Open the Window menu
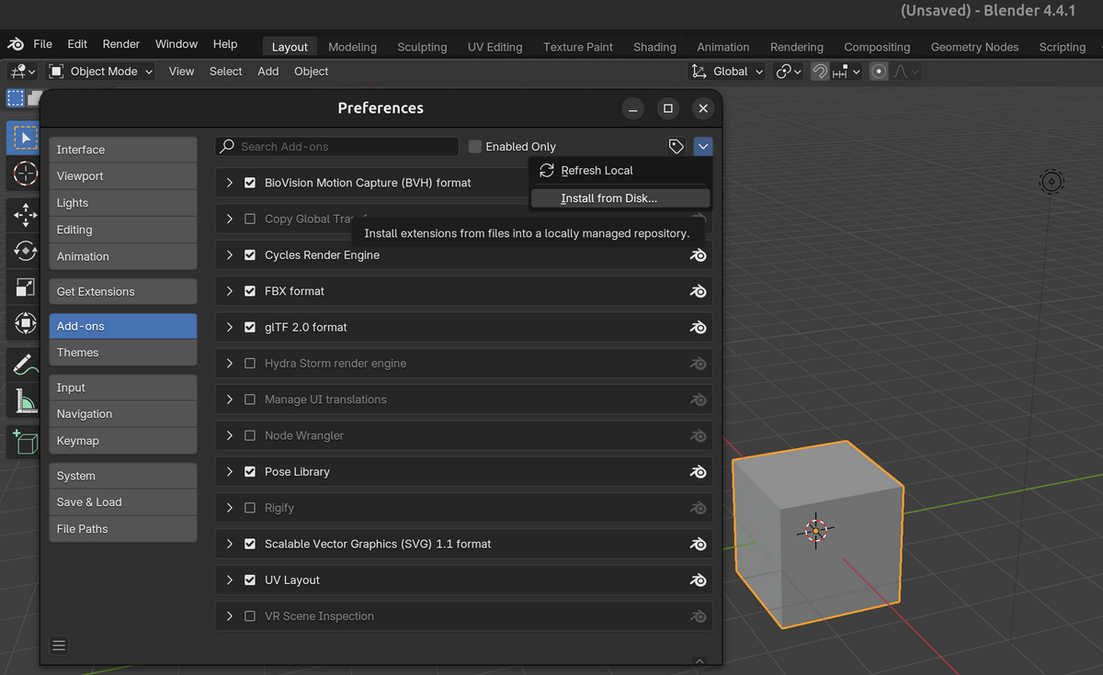Image resolution: width=1103 pixels, height=675 pixels. (176, 44)
